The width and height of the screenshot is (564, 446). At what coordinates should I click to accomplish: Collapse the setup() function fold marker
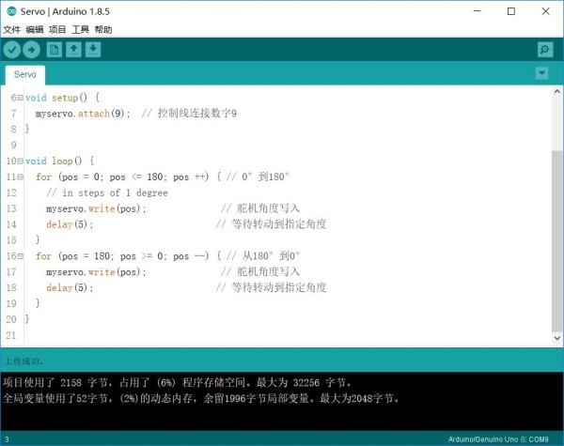(21, 98)
